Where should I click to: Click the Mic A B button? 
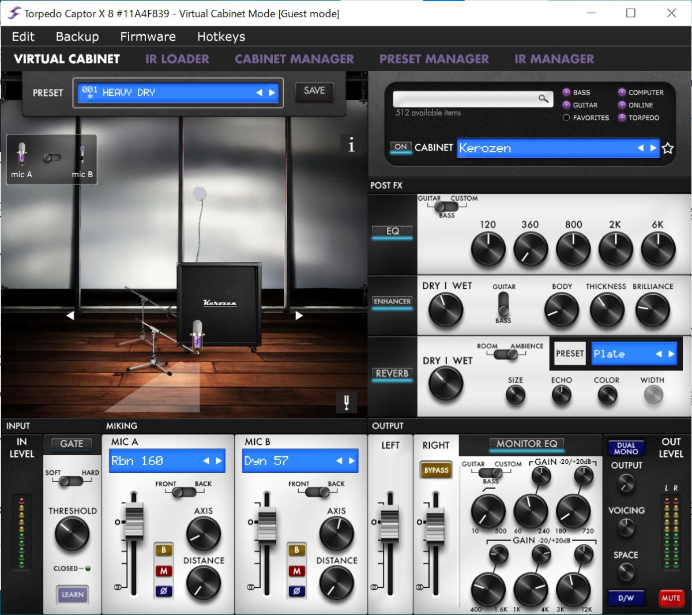164,550
